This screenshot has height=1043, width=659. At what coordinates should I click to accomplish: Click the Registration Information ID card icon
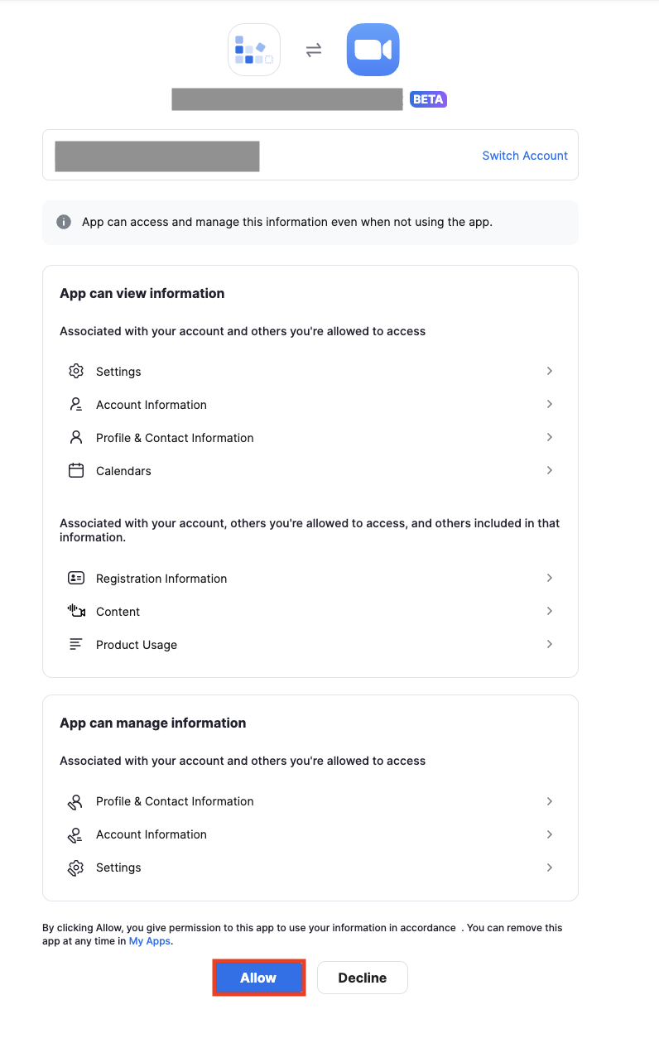[x=76, y=578]
